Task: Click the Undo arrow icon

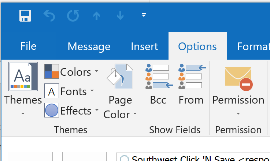Action: click(x=49, y=15)
